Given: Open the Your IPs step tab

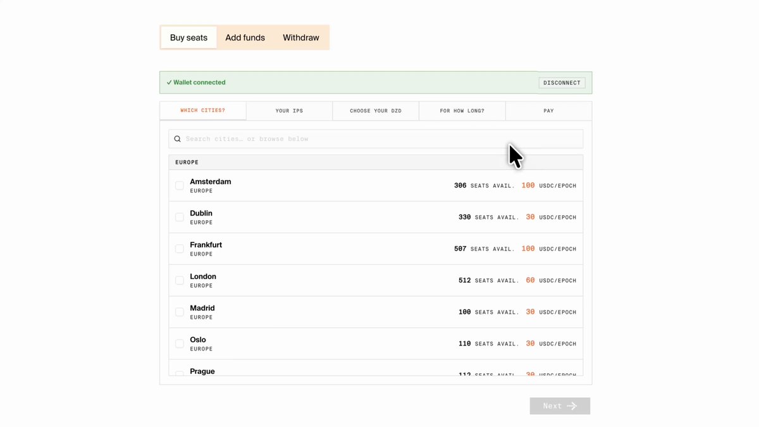Looking at the screenshot, I should [x=289, y=111].
